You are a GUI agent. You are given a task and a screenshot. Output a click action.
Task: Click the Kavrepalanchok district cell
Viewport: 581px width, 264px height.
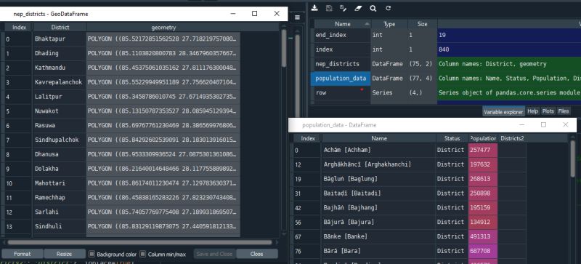tap(60, 82)
